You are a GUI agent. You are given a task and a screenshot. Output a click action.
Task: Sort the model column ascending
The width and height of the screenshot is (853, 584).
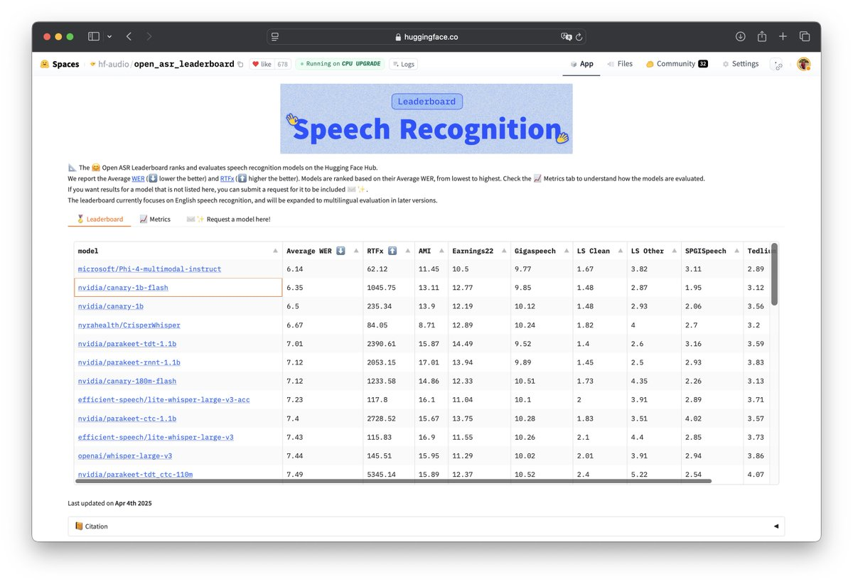[274, 250]
